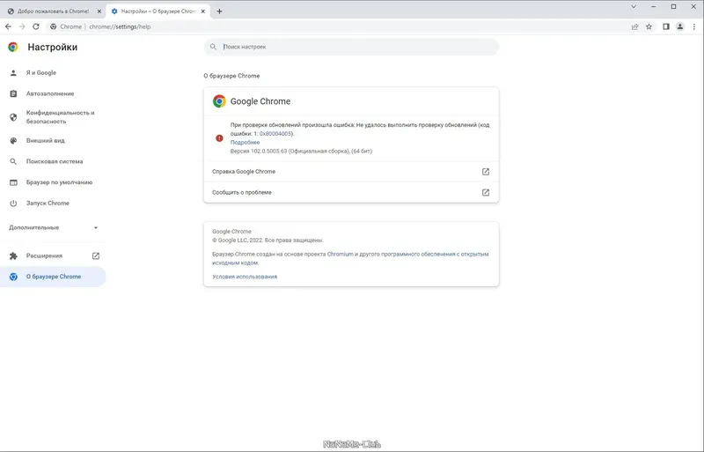The height and width of the screenshot is (452, 704).
Task: Click the forward navigation arrow
Action: coord(22,26)
